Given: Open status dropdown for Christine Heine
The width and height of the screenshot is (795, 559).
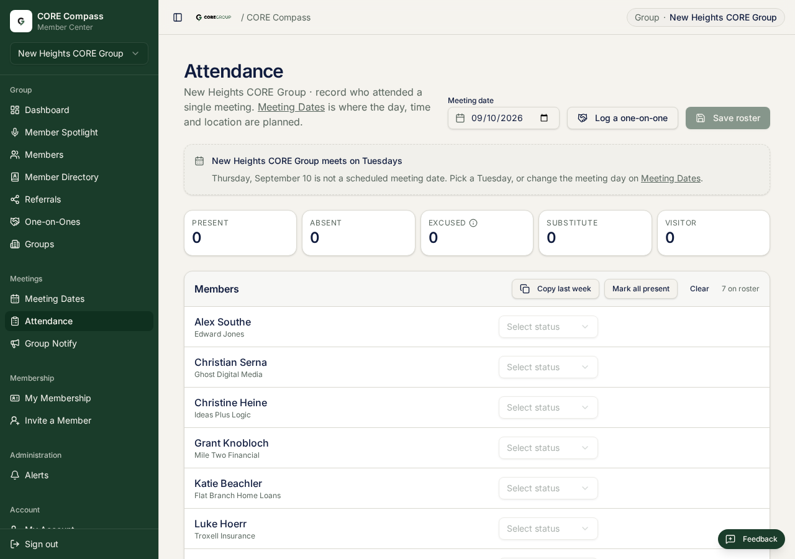Looking at the screenshot, I should click(548, 407).
